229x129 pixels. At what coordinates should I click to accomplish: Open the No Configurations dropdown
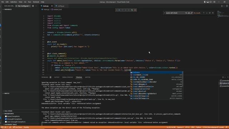[x=24, y=6]
